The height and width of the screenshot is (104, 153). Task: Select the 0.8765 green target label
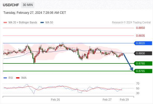click(143, 71)
